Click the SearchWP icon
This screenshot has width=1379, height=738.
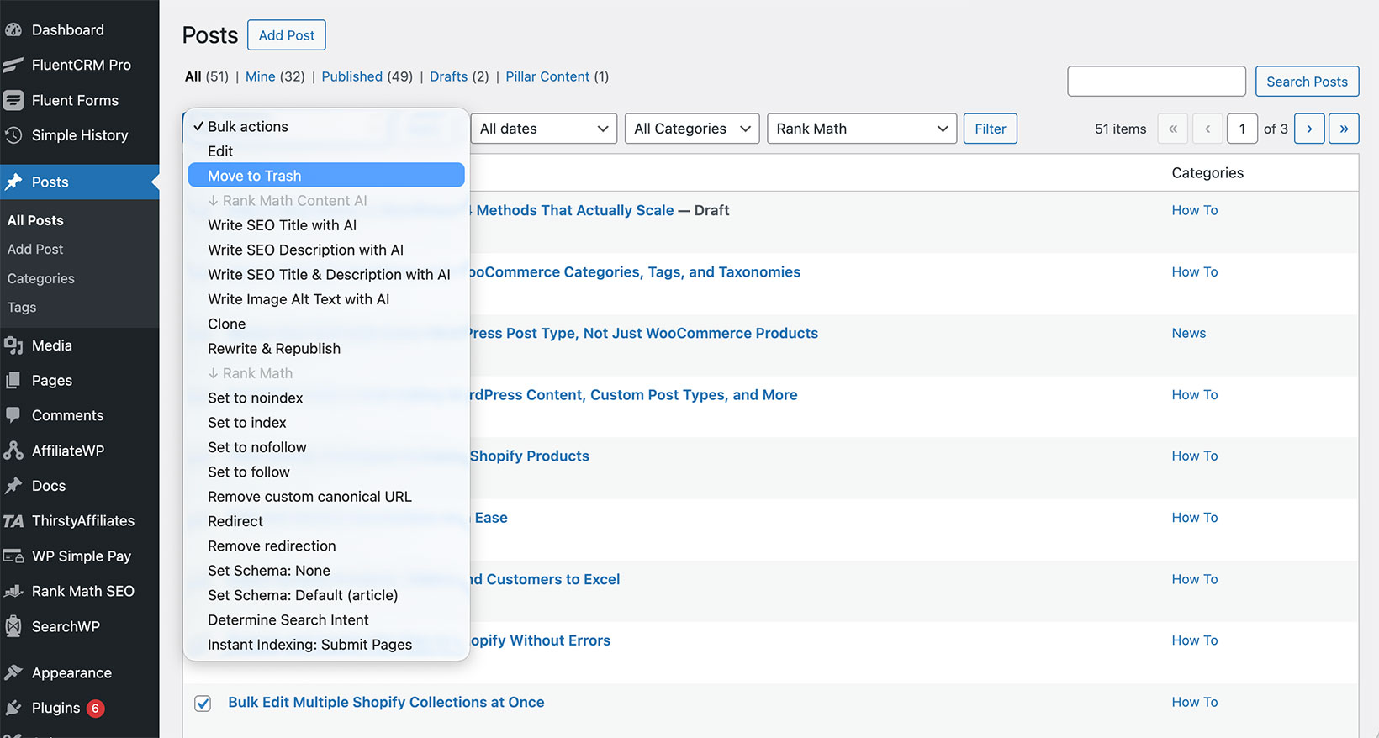[13, 626]
